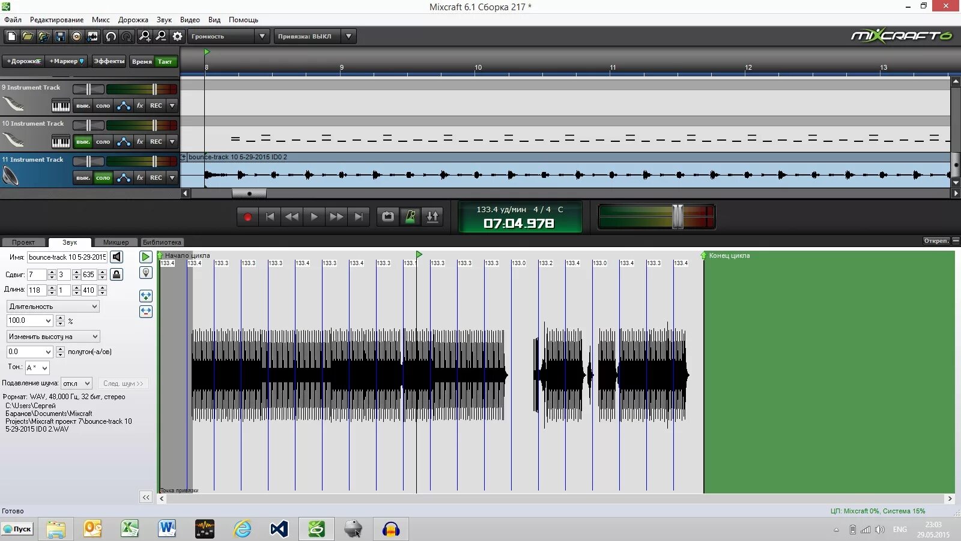The image size is (961, 541).
Task: Click the +Маркер add marker button
Action: (x=67, y=61)
